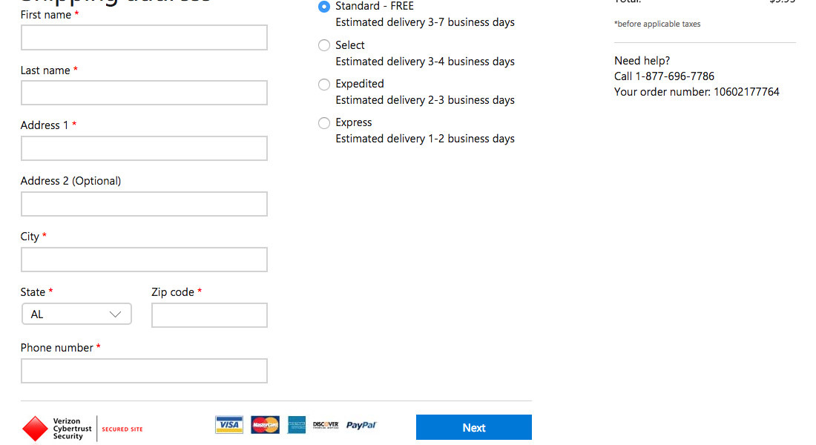Click the First name field

coord(144,38)
